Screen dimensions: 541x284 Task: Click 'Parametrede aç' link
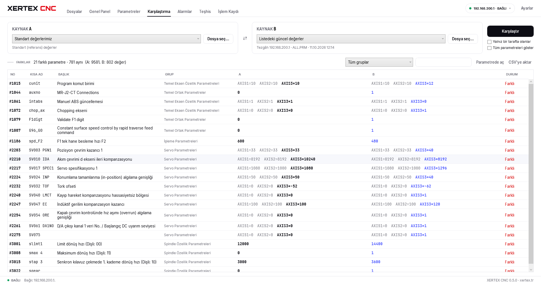pos(490,62)
